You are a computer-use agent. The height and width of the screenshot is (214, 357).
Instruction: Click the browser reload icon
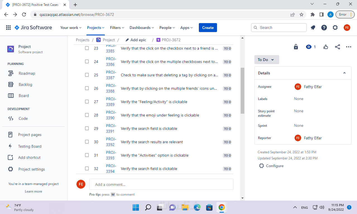click(24, 14)
